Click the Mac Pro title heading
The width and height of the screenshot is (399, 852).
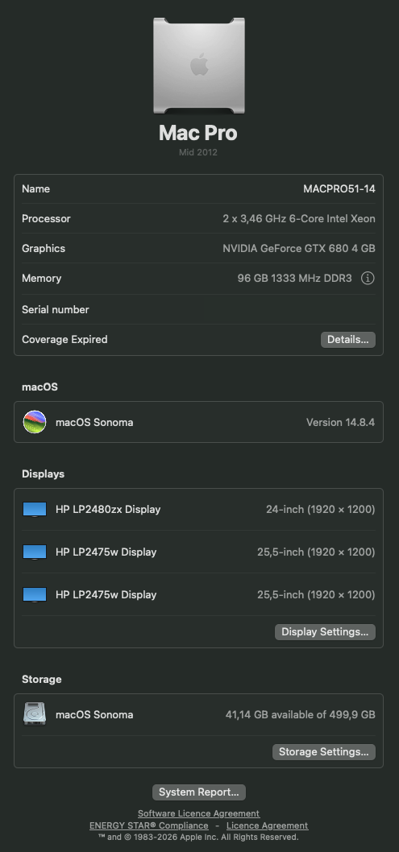pos(197,133)
